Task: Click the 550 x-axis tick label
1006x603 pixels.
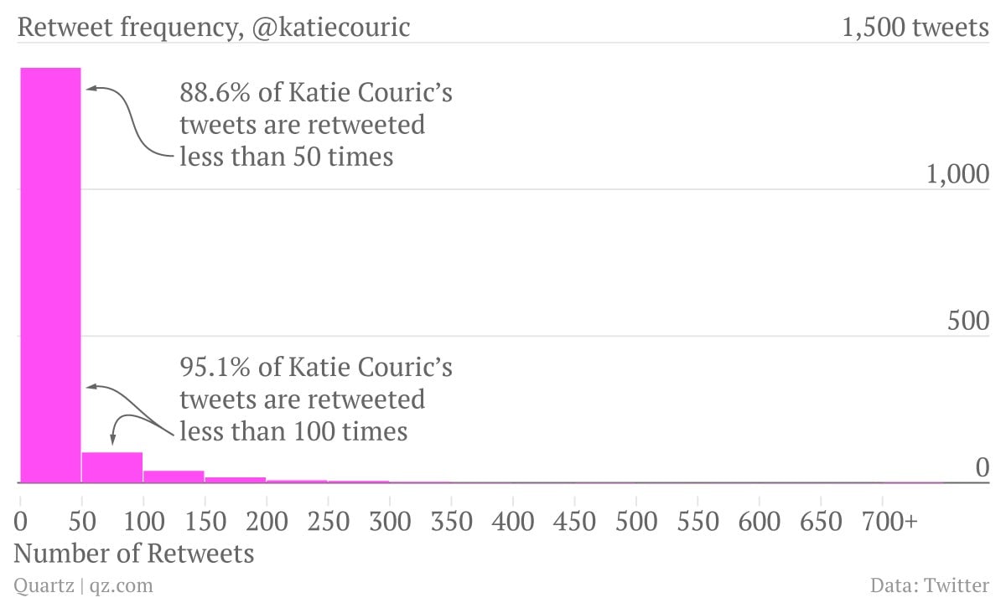Action: click(x=698, y=521)
